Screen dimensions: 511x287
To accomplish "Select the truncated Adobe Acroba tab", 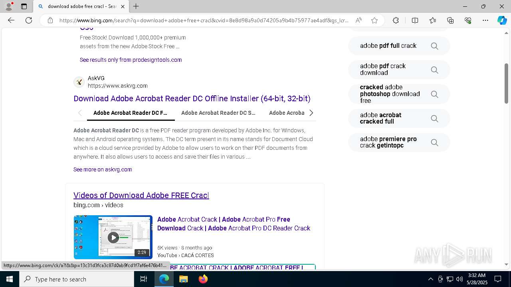I will tap(287, 113).
